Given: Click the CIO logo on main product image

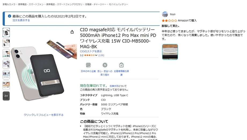Looking at the screenshot, I should (47, 71).
